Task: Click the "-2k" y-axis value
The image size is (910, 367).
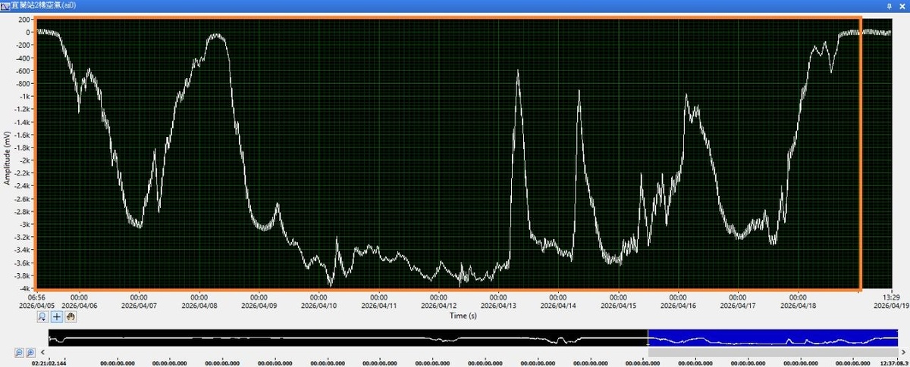Action: pyautogui.click(x=24, y=160)
